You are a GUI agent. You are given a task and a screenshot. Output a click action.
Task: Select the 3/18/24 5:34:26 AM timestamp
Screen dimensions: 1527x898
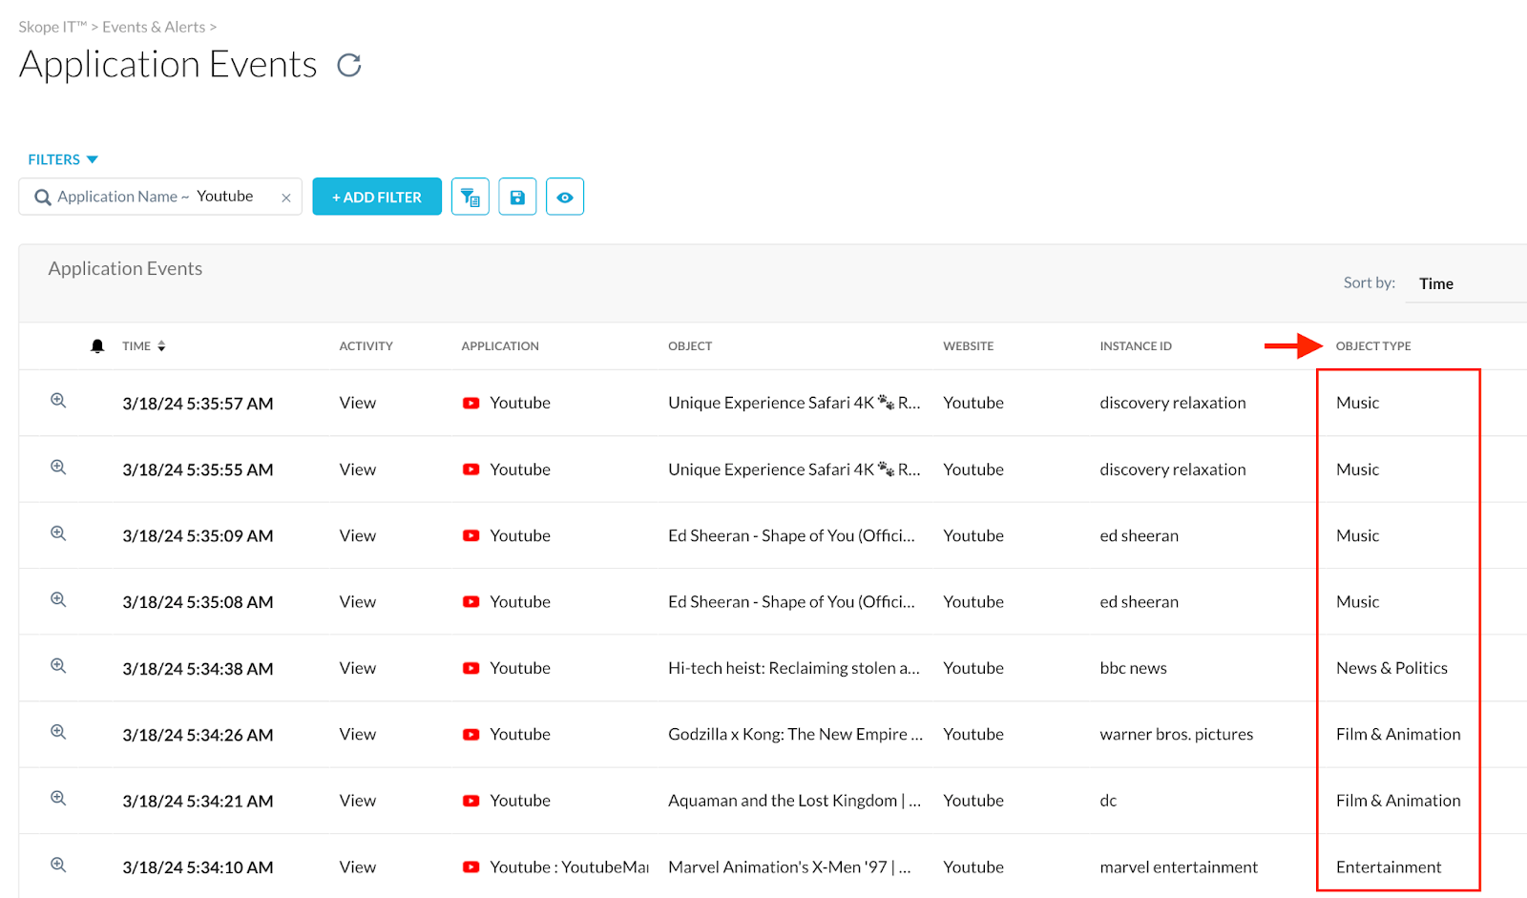pos(198,735)
